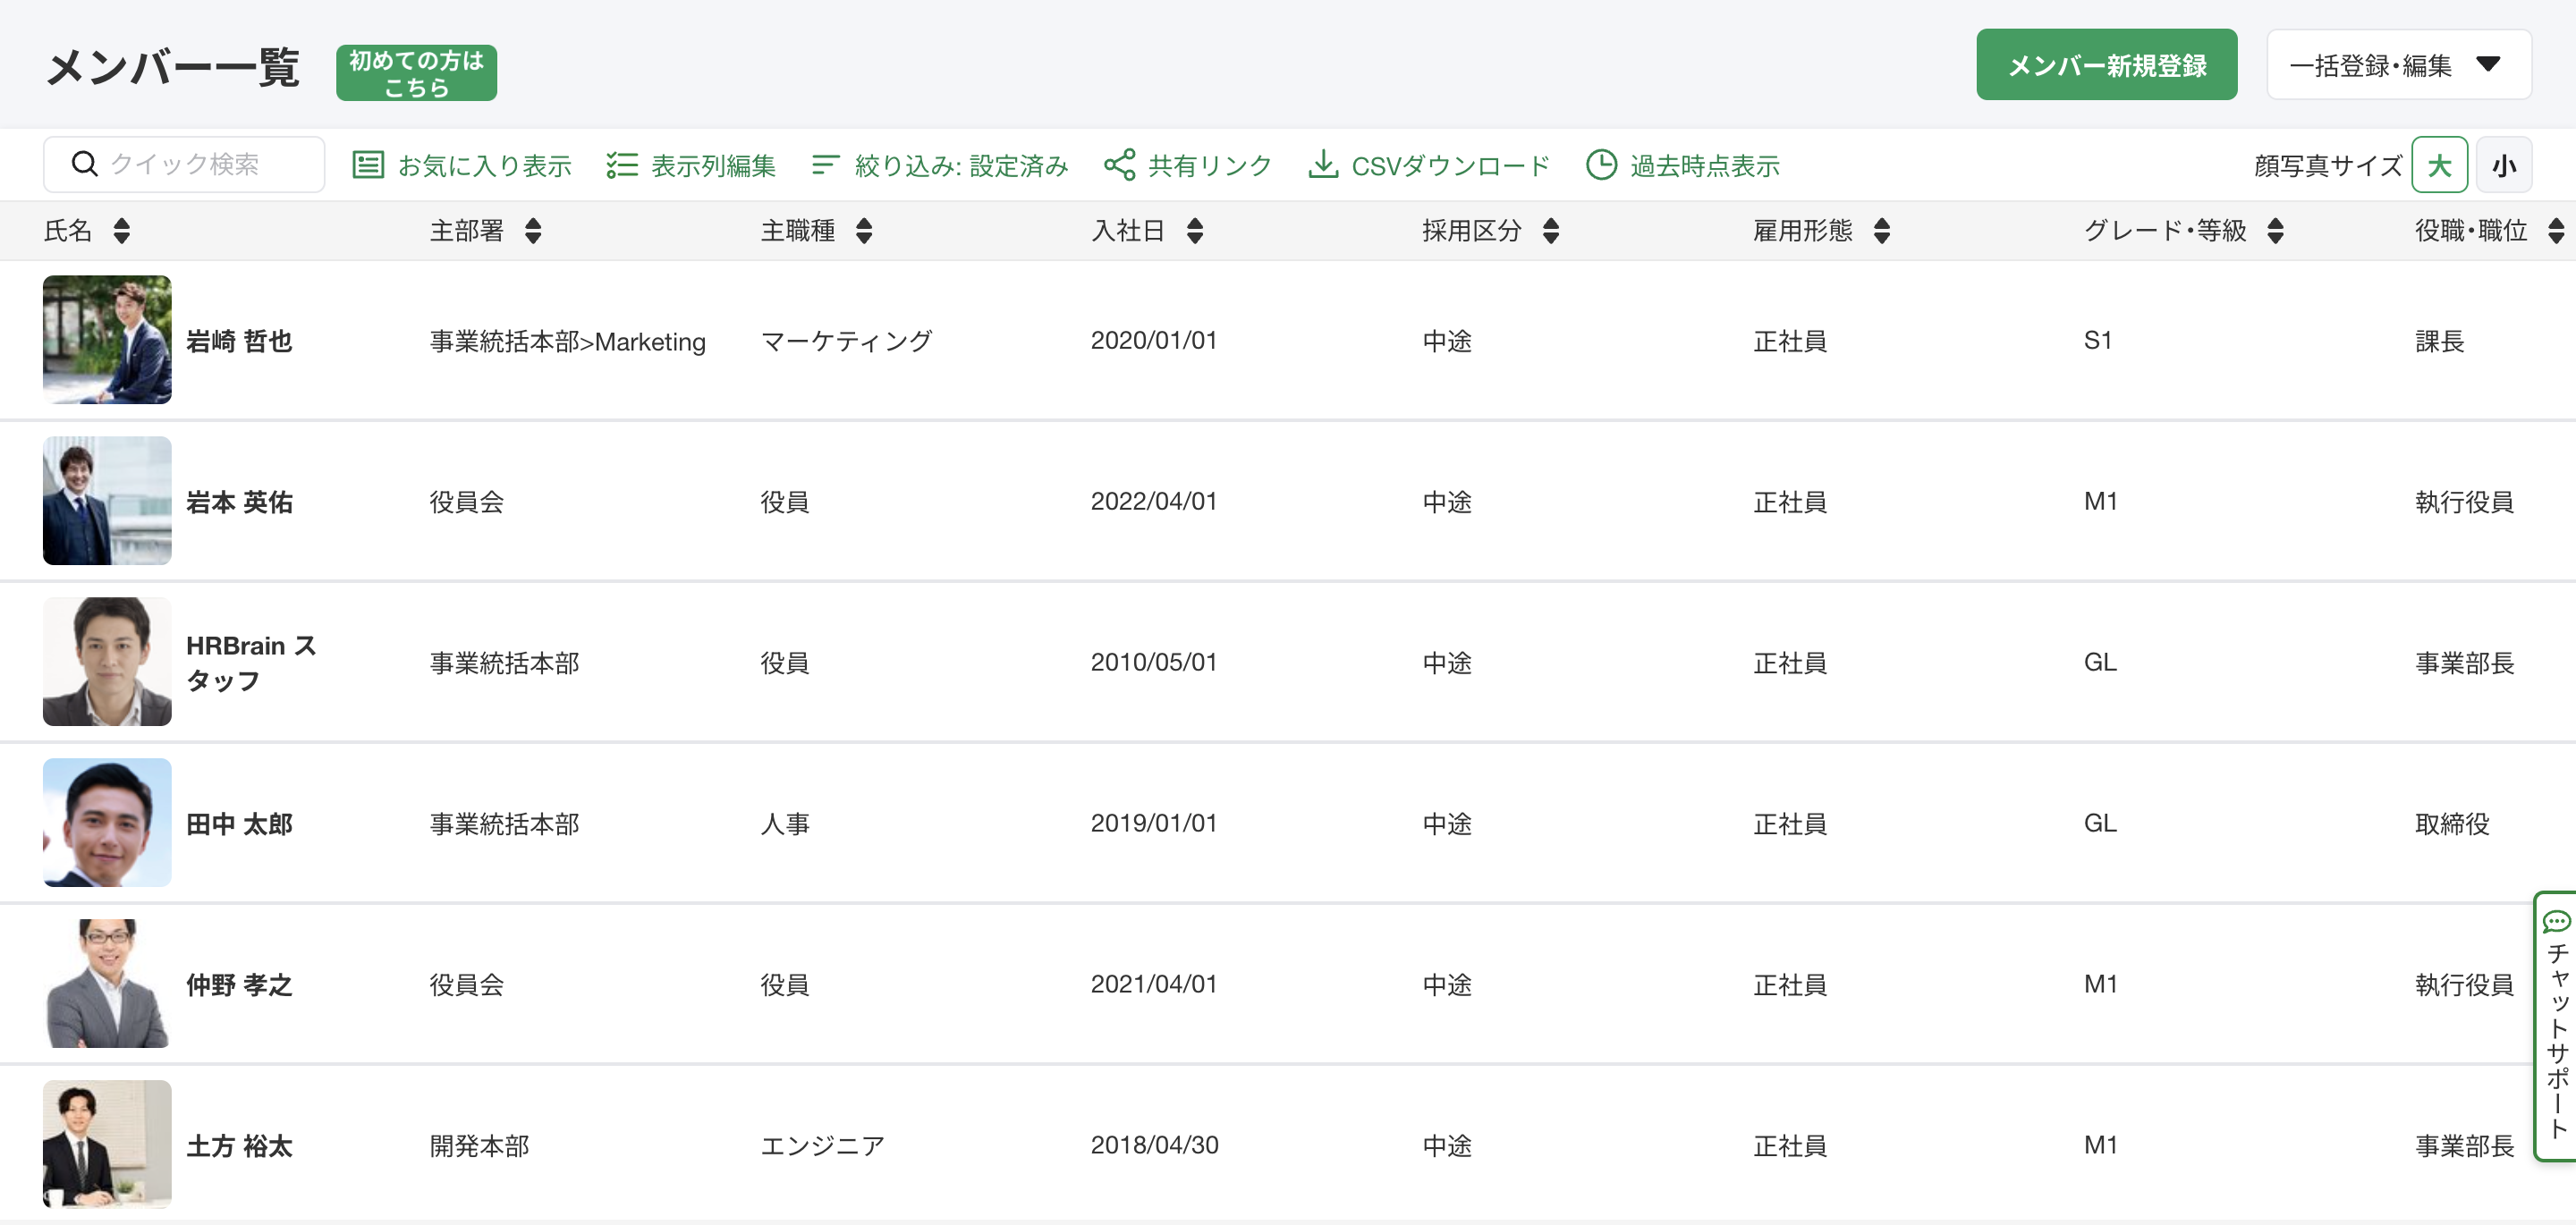Click the エンジニア job type cell

tap(822, 1146)
